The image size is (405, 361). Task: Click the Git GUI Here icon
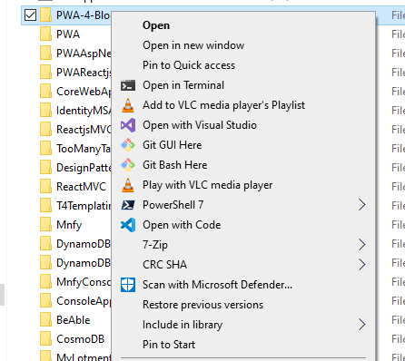tap(128, 145)
